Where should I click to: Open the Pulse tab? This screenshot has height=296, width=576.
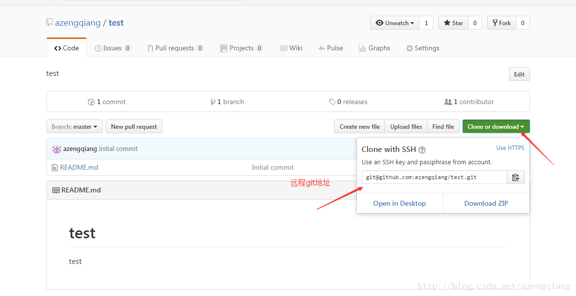coord(331,48)
